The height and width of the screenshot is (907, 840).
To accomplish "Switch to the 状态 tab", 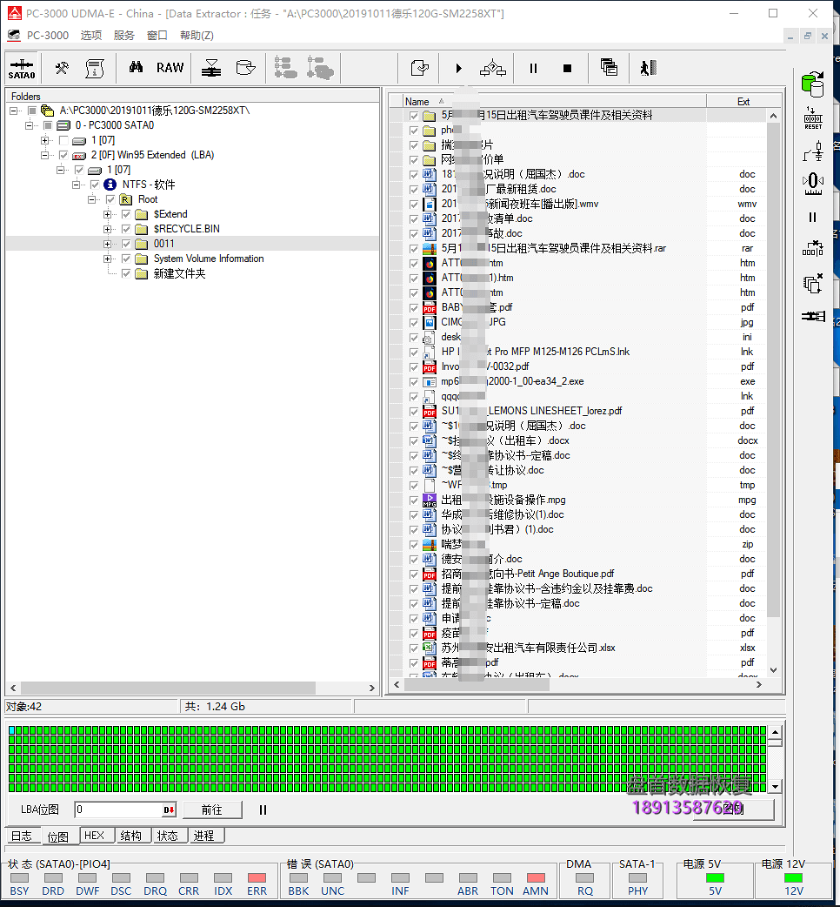I will tap(168, 836).
